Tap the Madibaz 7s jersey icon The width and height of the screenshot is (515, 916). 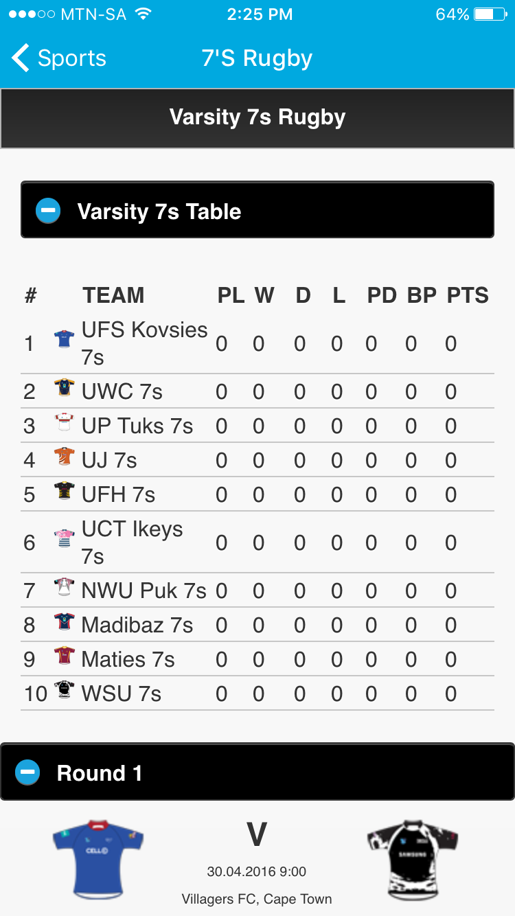coord(64,622)
